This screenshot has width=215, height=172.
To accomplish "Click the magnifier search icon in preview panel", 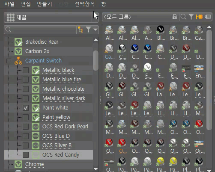I will pos(183,17).
